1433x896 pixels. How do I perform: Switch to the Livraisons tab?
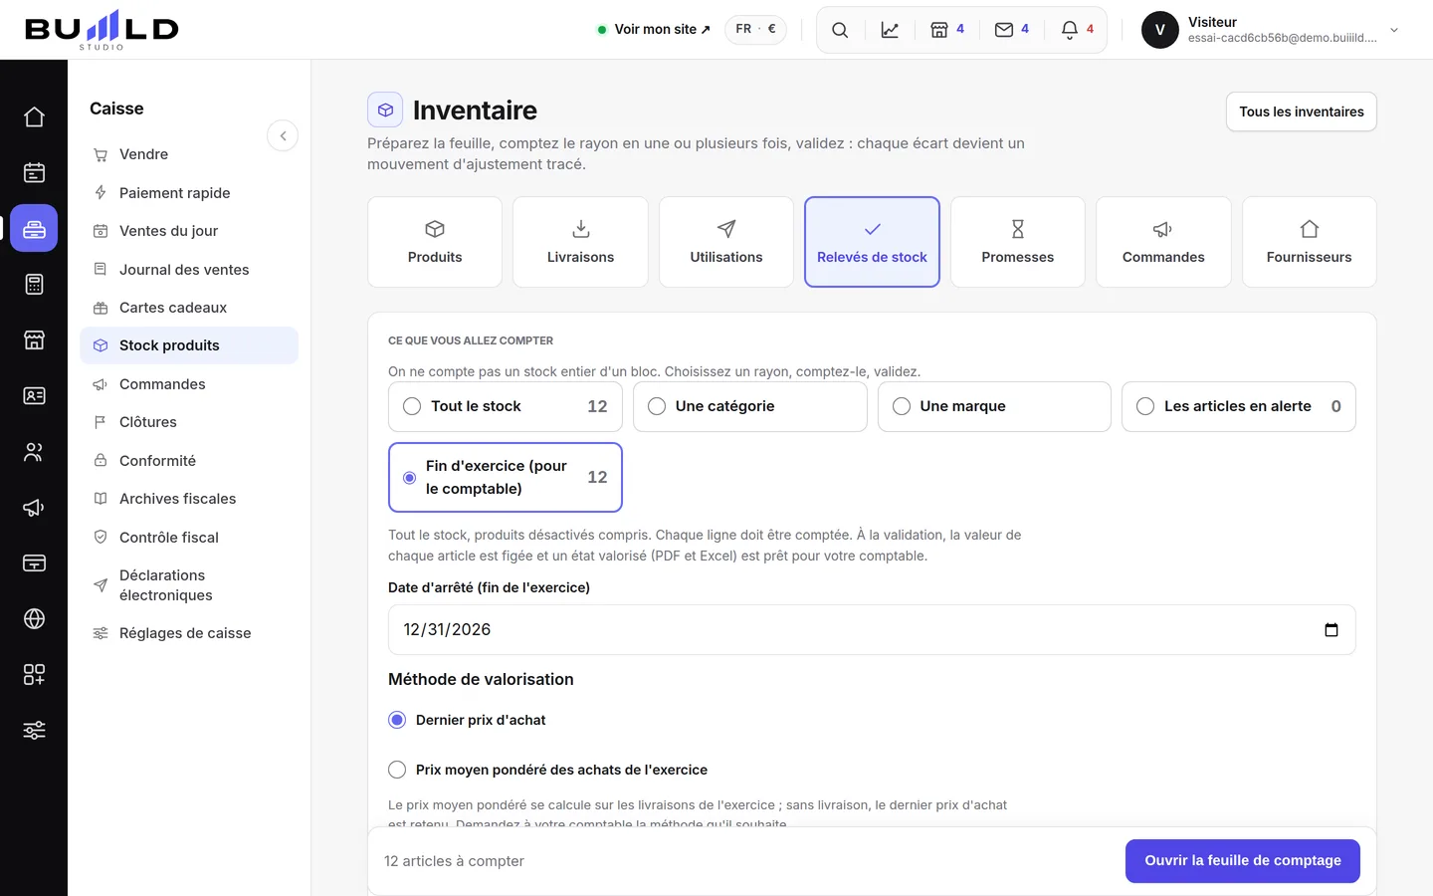pos(581,242)
